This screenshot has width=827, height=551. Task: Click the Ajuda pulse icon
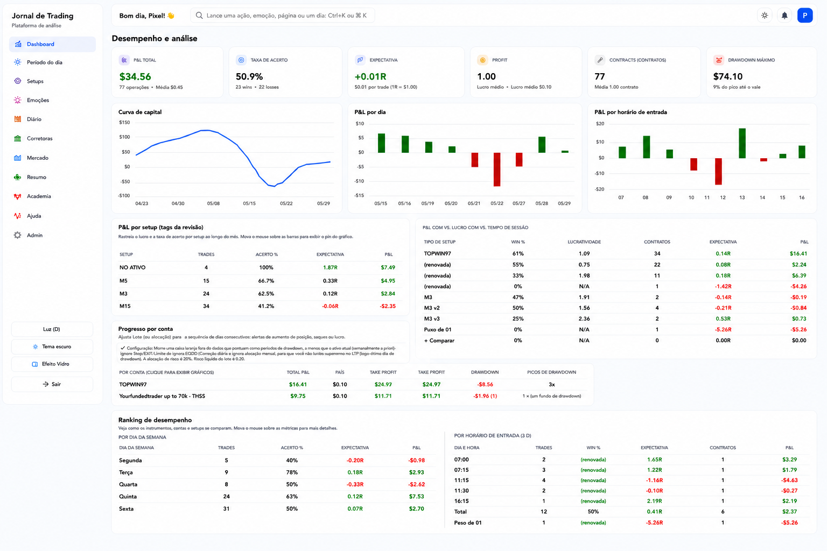[18, 216]
